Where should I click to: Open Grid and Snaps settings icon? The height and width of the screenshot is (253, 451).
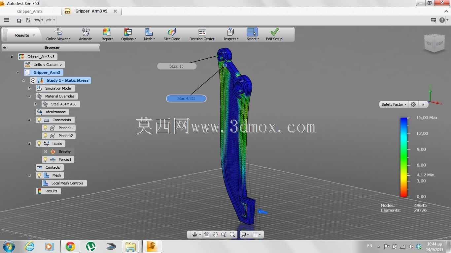point(256,235)
